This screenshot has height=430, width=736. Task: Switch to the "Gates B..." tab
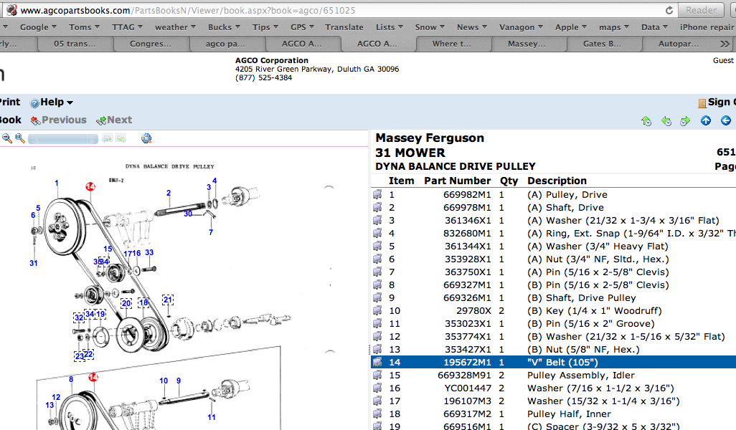point(604,44)
